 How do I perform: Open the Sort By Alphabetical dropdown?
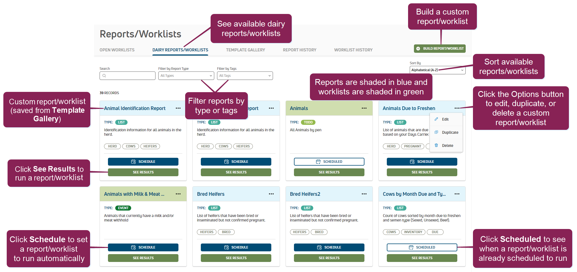tap(437, 70)
